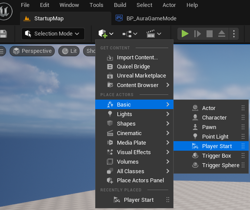Image resolution: width=250 pixels, height=210 pixels.
Task: Expand the Shapes submenu
Action: pyautogui.click(x=134, y=123)
